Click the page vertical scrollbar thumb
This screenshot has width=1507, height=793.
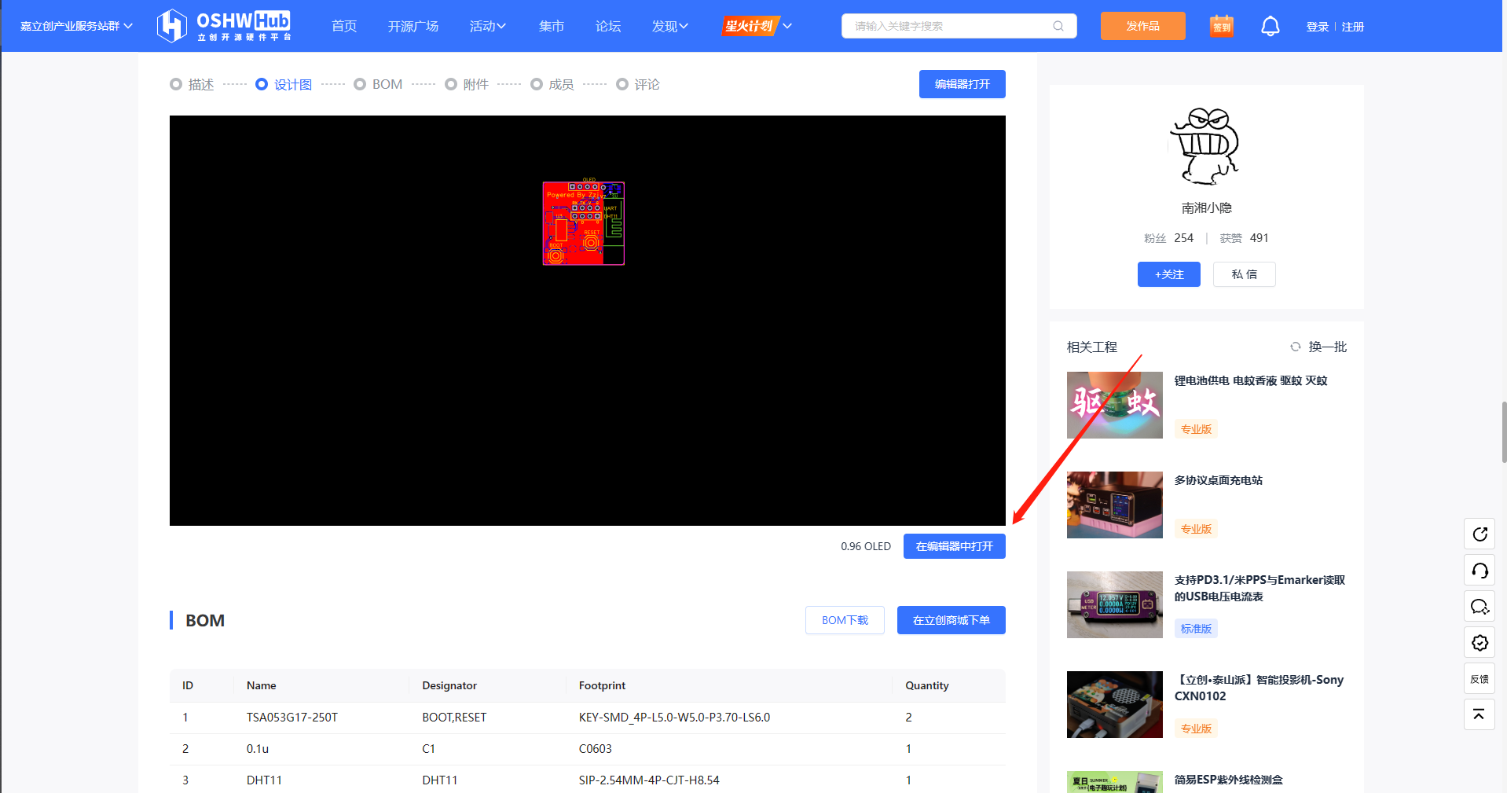pyautogui.click(x=1504, y=432)
